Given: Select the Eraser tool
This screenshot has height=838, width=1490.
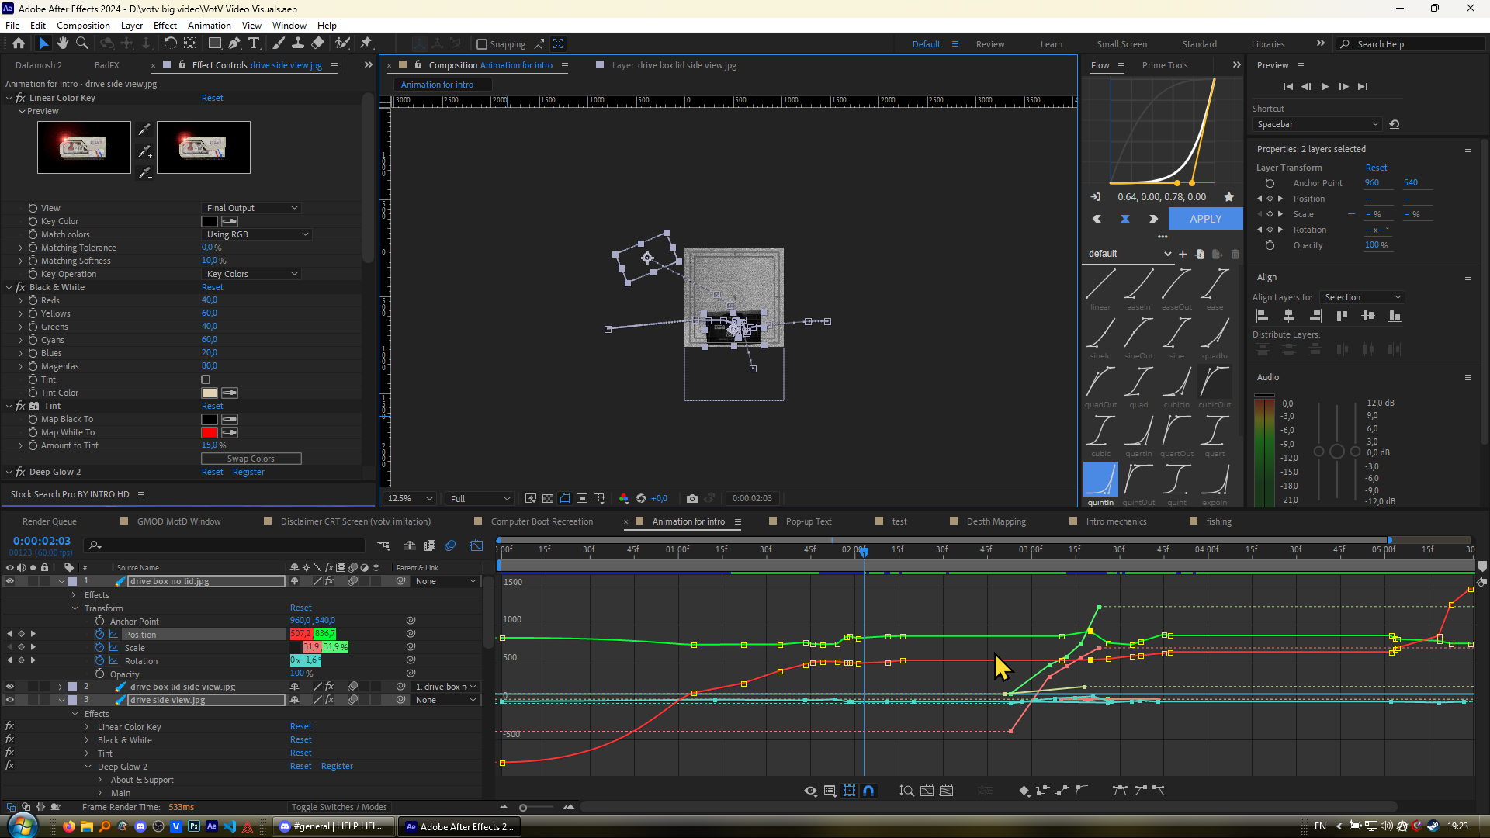Looking at the screenshot, I should click(x=318, y=43).
